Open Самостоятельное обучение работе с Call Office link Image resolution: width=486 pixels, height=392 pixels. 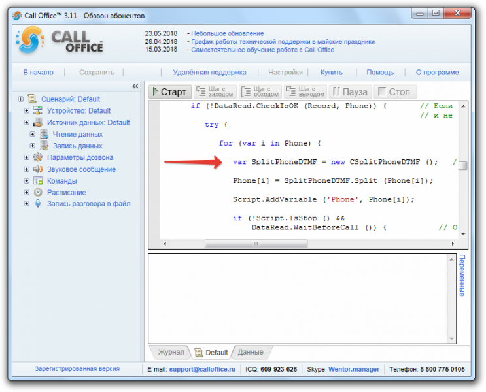click(262, 50)
